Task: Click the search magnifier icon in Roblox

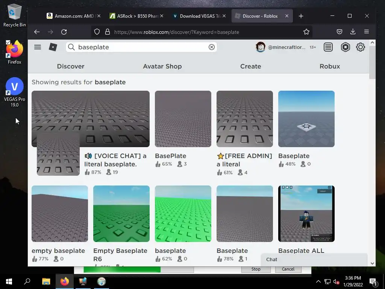Action: point(71,47)
